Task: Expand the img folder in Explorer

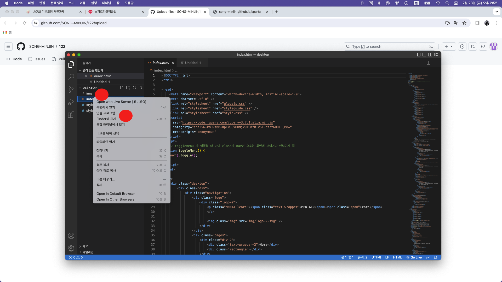Action: [x=89, y=93]
